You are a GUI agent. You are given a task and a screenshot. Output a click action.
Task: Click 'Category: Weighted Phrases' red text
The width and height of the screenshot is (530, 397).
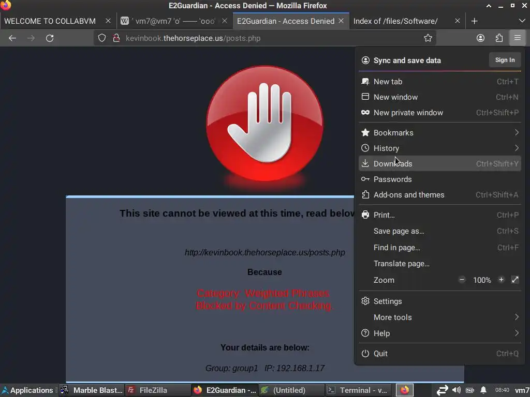tap(263, 293)
